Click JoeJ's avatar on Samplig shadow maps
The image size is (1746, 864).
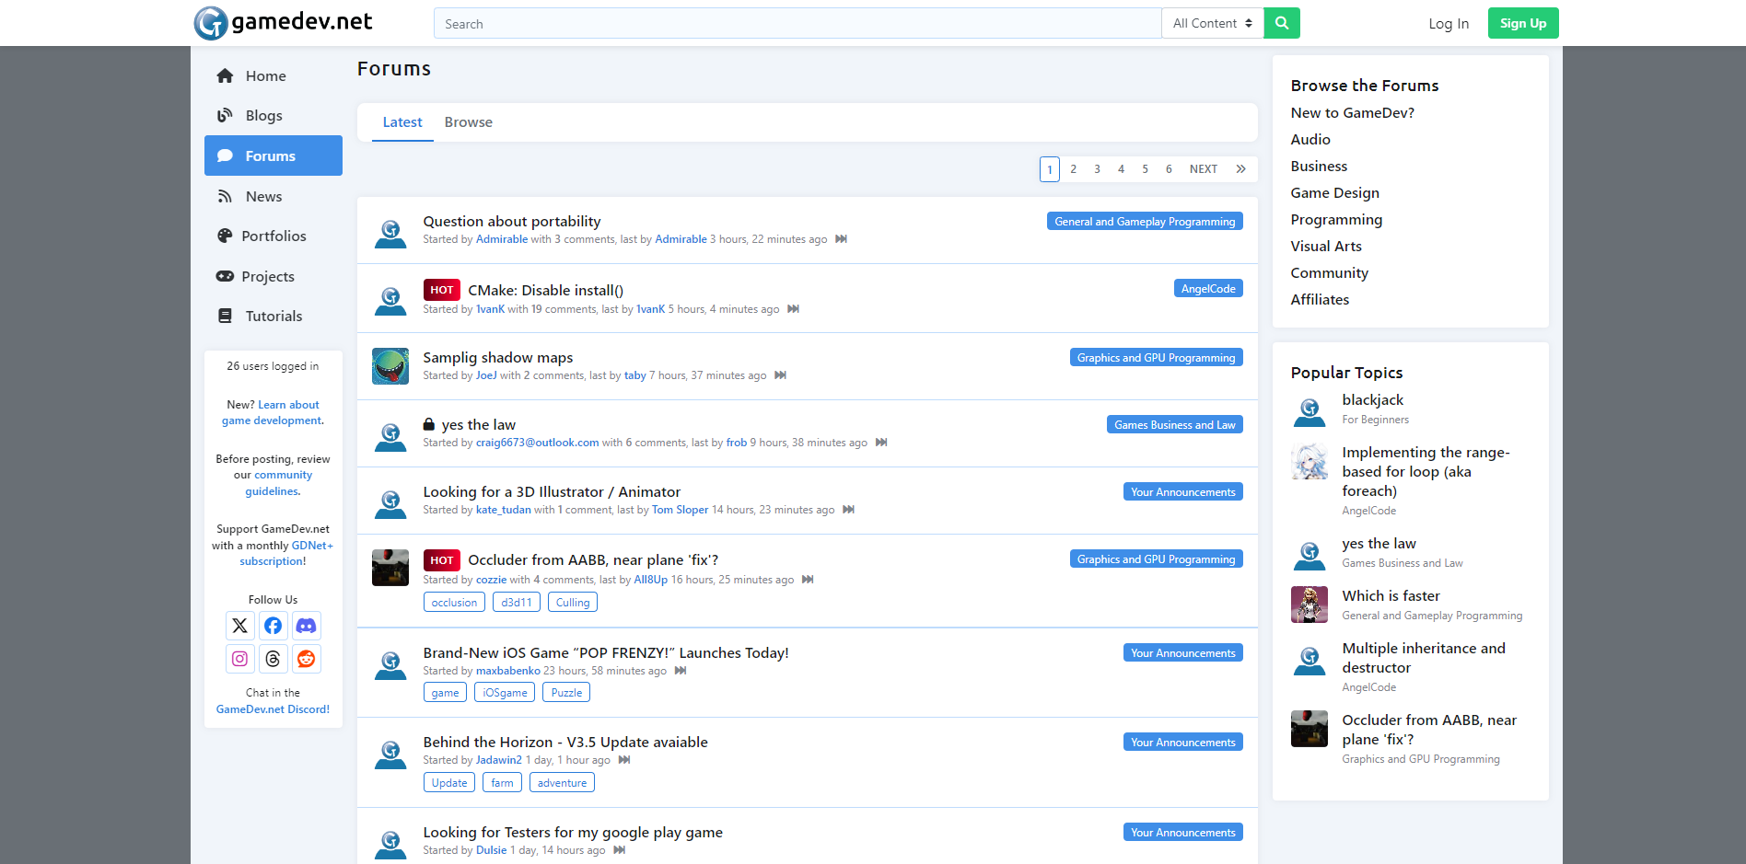tap(390, 366)
